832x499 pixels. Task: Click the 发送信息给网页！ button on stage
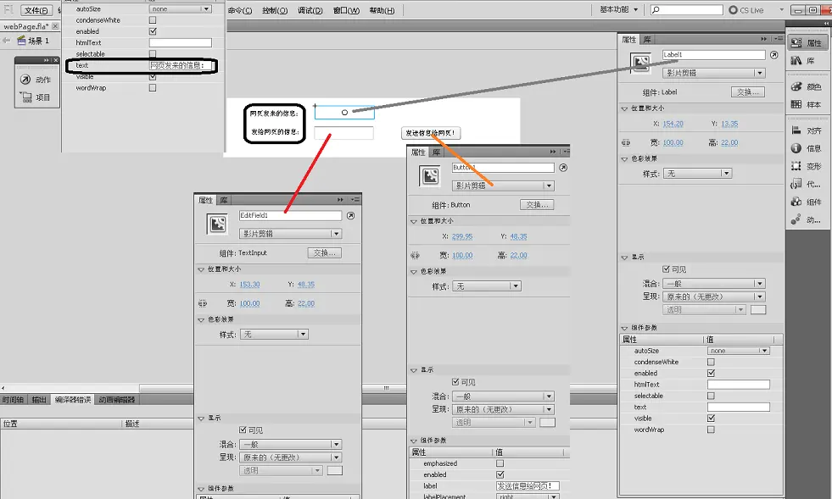[x=430, y=132]
